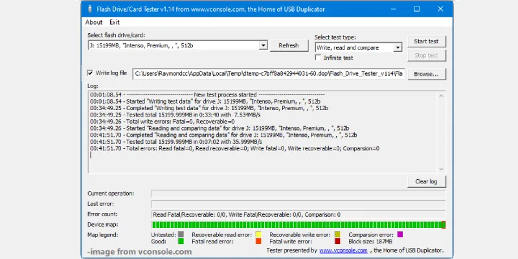518x259 pixels.
Task: Click the green Good legend swatch
Action: tap(181, 241)
